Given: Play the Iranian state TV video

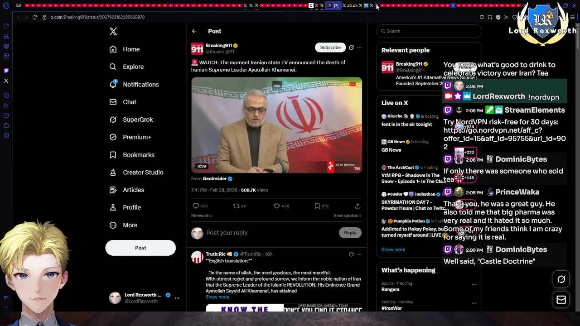Looking at the screenshot, I should 276,125.
